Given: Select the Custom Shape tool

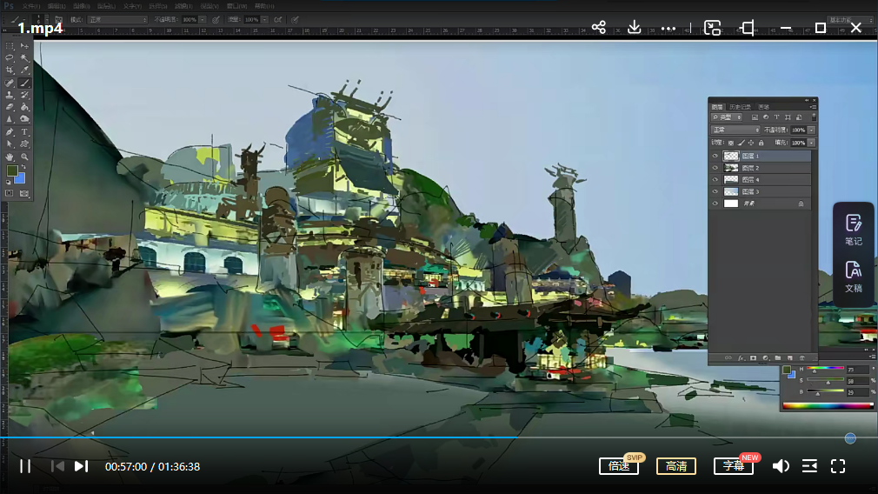Looking at the screenshot, I should (x=24, y=144).
